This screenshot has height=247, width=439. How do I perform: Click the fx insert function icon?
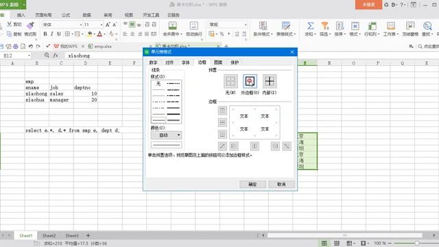56,56
